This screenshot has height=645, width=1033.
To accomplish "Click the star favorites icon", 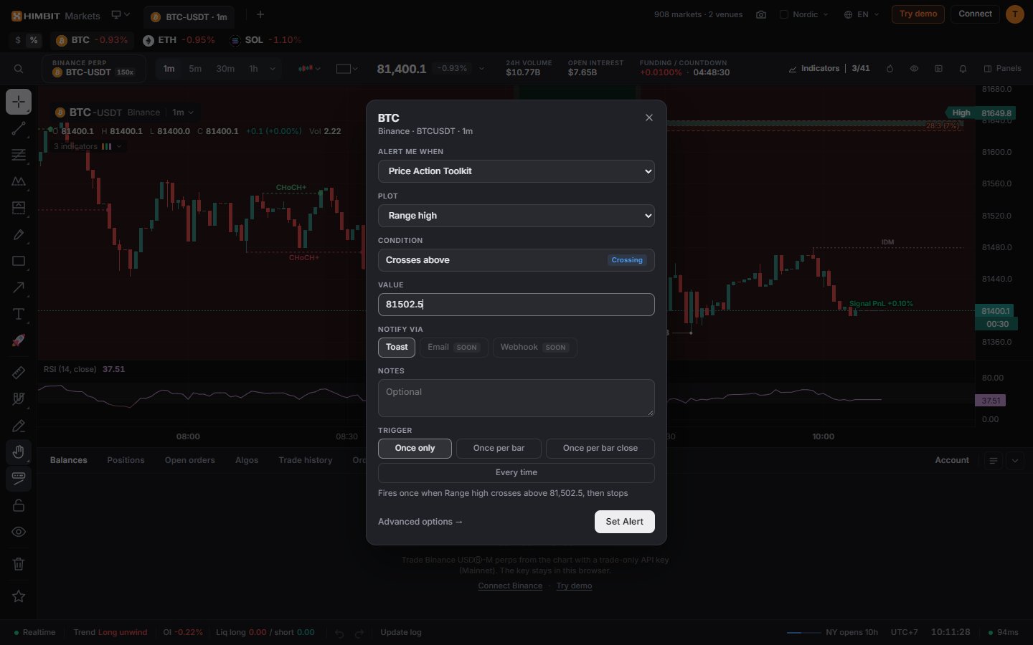I will [19, 596].
